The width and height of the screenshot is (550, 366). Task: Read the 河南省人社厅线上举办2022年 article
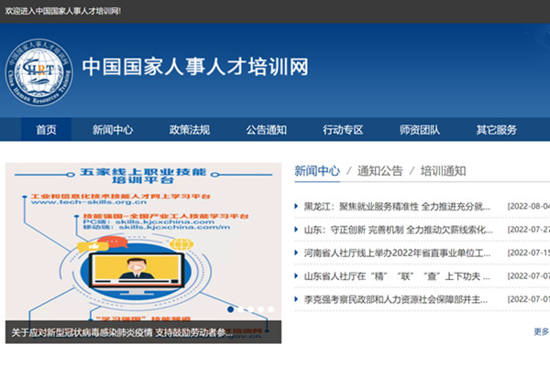coord(397,253)
